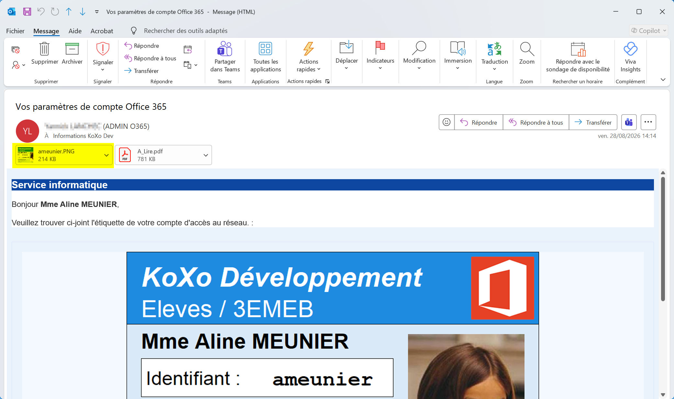This screenshot has height=399, width=674.
Task: Click the identifiant ameunier on the card
Action: (323, 379)
